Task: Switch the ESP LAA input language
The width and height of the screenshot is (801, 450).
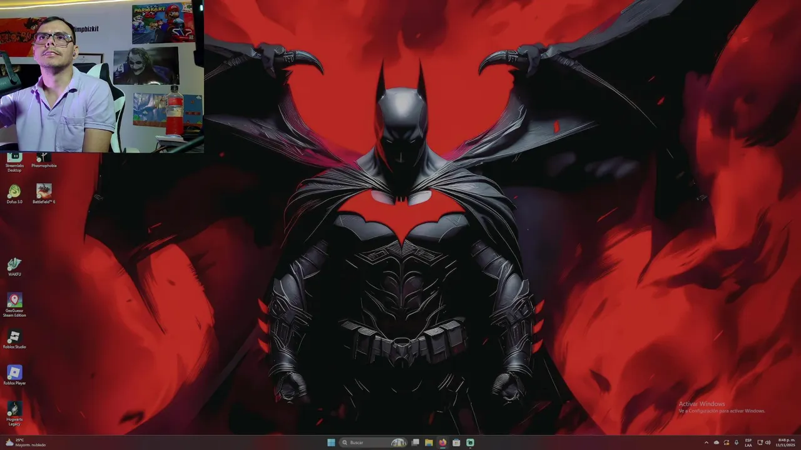Action: (x=748, y=442)
